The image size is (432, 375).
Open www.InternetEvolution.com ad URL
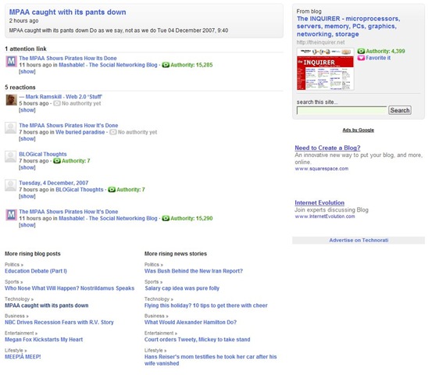(325, 216)
